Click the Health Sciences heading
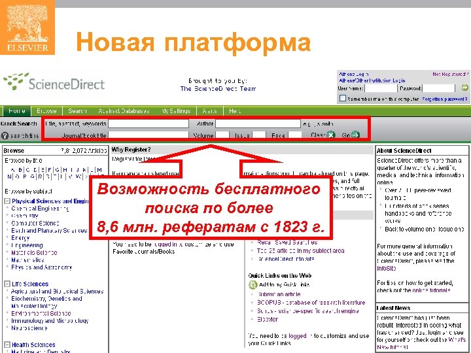Viewport: 471px width, 353px height. (x=33, y=345)
